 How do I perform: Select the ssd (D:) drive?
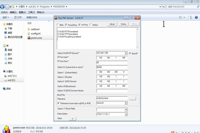(10, 80)
